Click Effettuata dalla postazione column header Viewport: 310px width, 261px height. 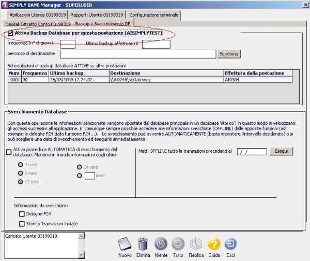pyautogui.click(x=258, y=73)
